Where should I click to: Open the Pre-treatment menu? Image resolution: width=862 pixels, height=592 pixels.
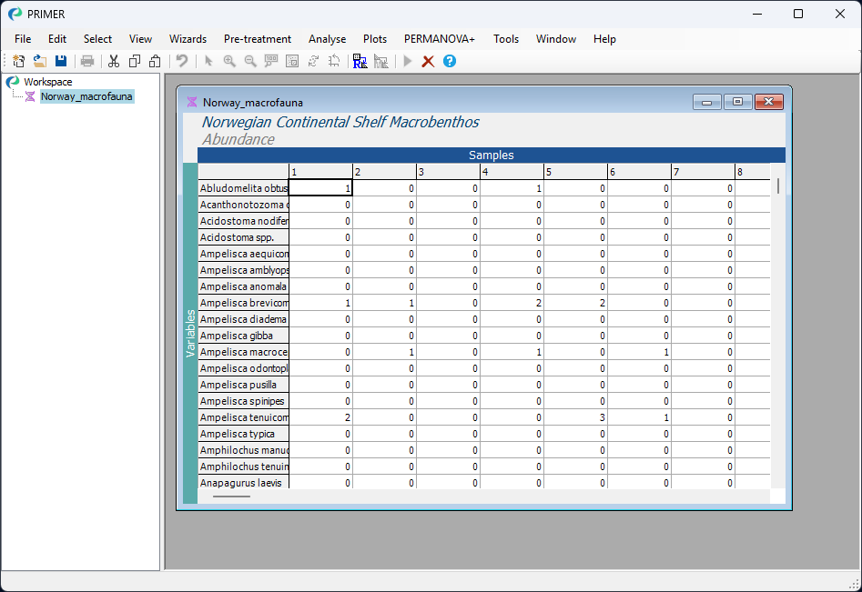click(x=258, y=39)
